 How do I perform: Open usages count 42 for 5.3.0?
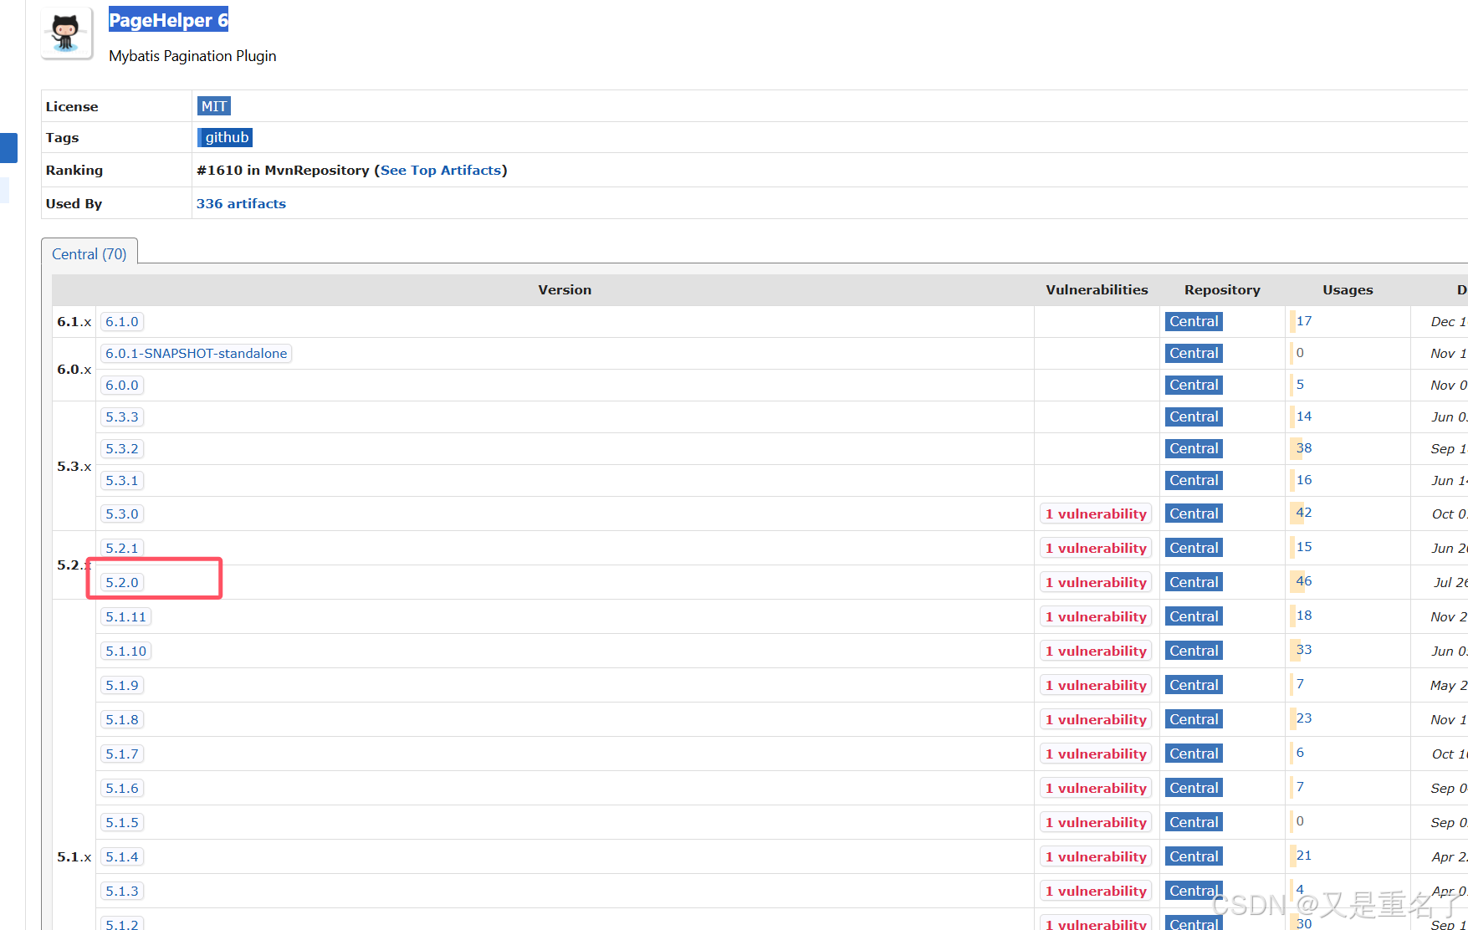[1304, 513]
